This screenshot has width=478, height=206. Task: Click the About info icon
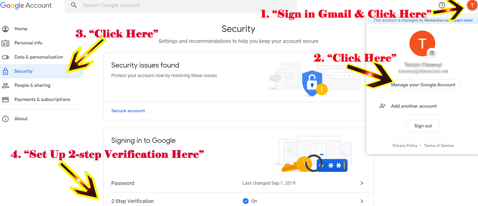[6, 119]
